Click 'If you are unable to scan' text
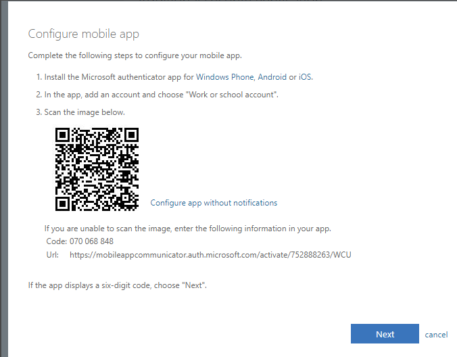 point(188,229)
